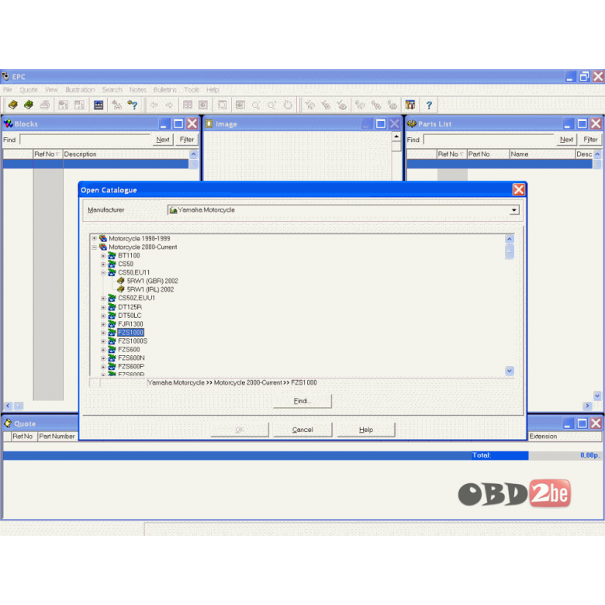Select the FZS1000S tree item
Image resolution: width=605 pixels, height=605 pixels.
pos(133,341)
